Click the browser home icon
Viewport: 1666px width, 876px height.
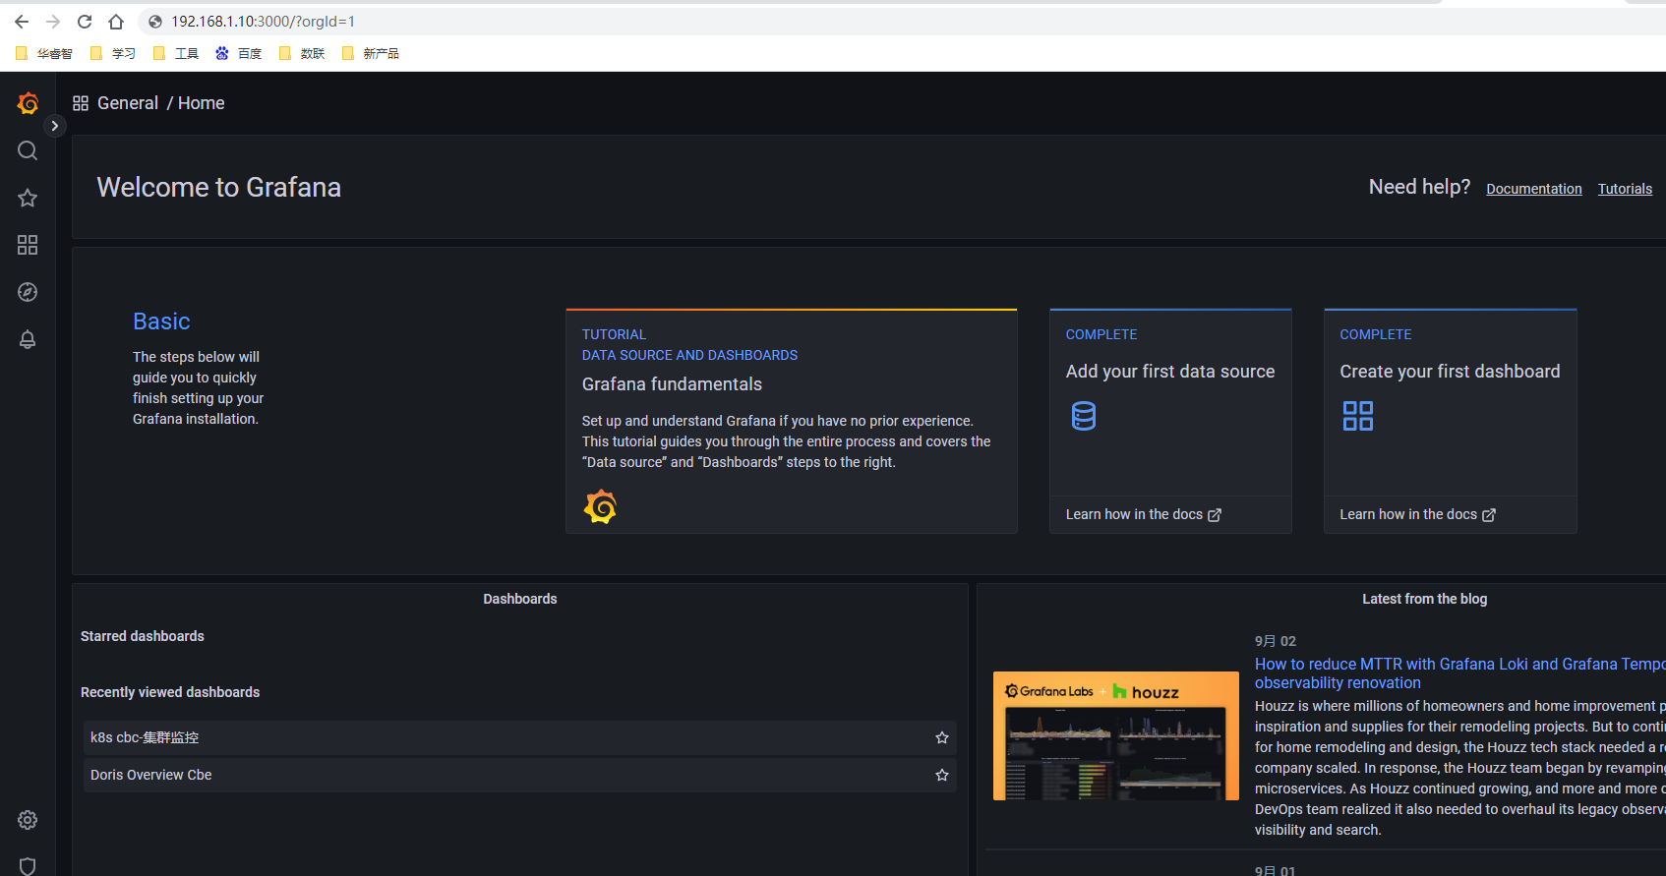click(116, 22)
